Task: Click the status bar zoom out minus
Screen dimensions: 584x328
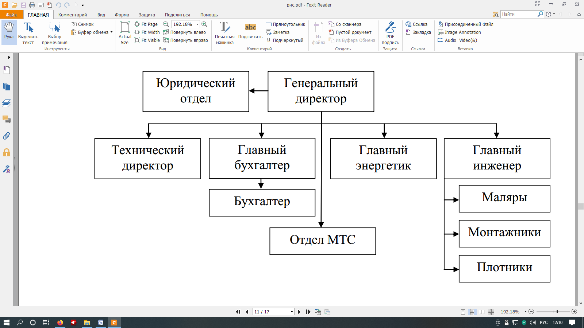Action: [x=531, y=312]
